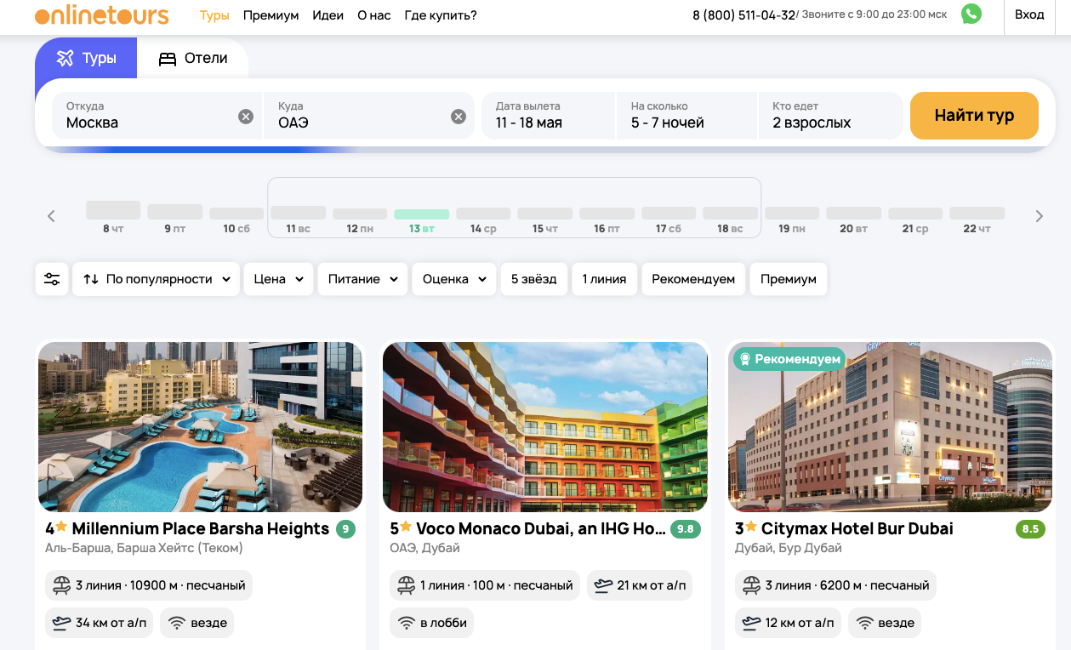The width and height of the screenshot is (1071, 650).
Task: Click the onlinetours logo
Action: point(102,15)
